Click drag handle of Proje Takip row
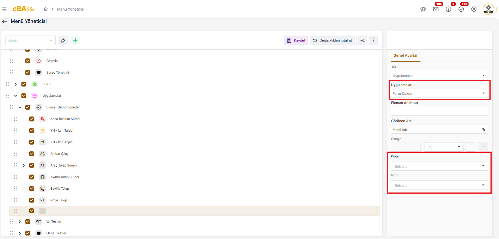The image size is (499, 239). pos(16,200)
